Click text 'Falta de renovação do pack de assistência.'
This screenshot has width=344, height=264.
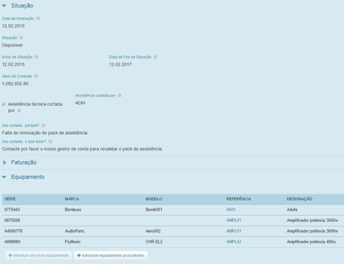coord(45,133)
